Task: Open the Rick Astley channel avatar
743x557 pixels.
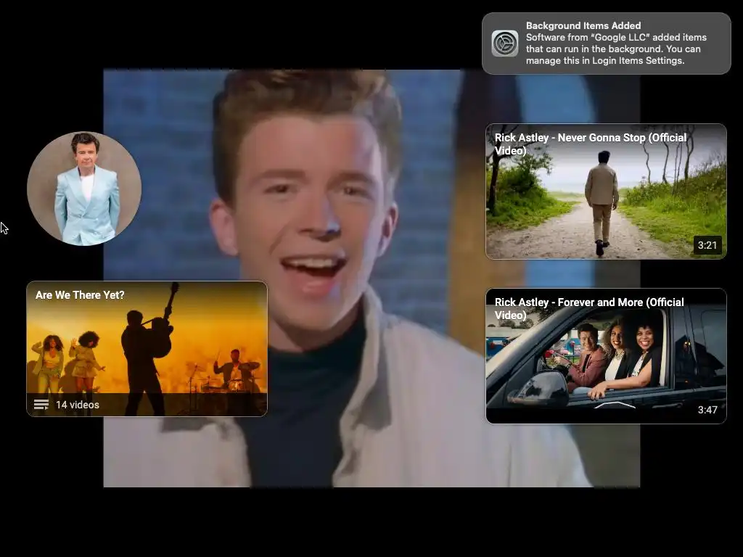Action: coord(84,189)
